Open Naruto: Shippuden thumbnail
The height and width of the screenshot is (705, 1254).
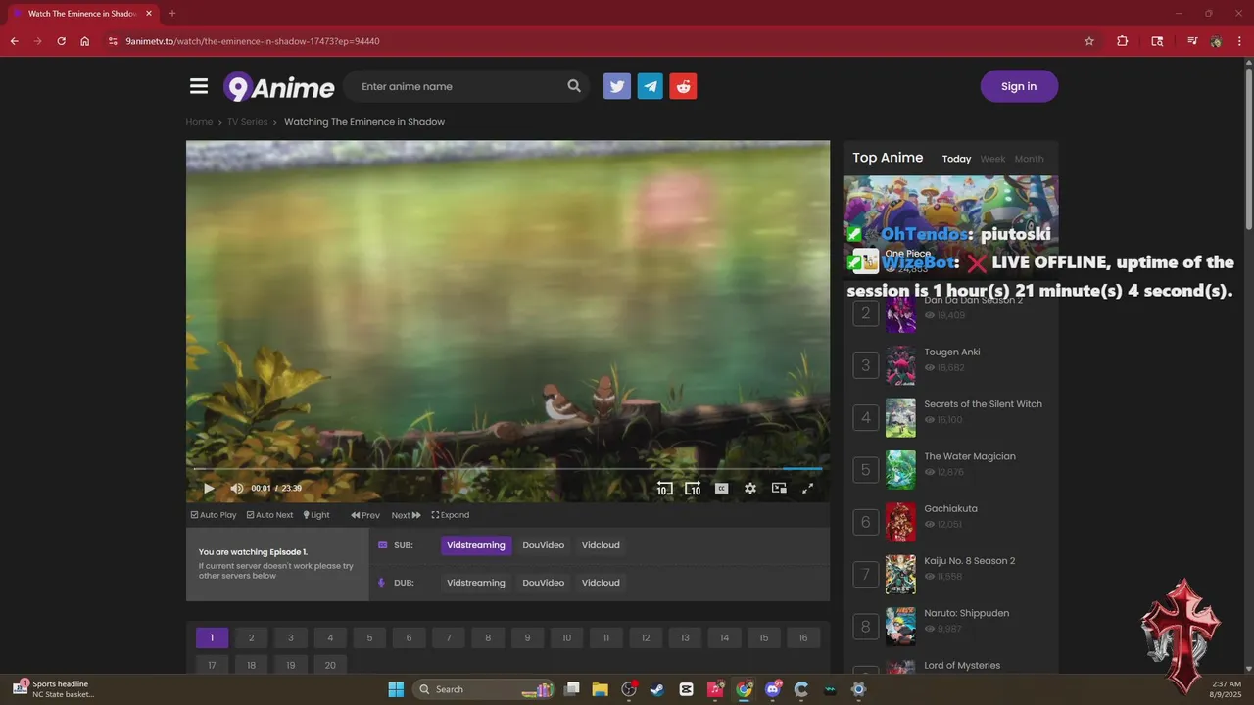pyautogui.click(x=900, y=627)
